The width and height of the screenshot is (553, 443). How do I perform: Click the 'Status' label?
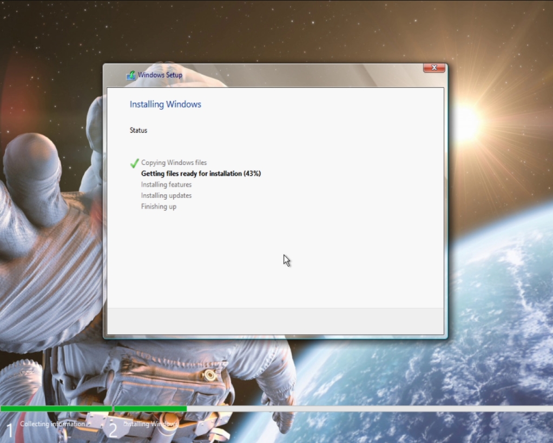click(x=139, y=130)
